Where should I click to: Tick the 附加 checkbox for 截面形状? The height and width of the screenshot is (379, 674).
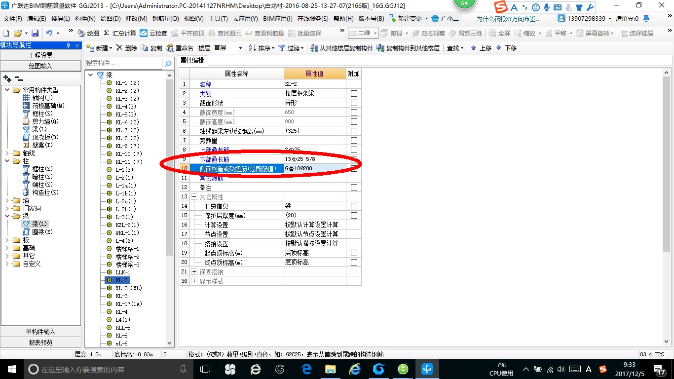click(354, 103)
